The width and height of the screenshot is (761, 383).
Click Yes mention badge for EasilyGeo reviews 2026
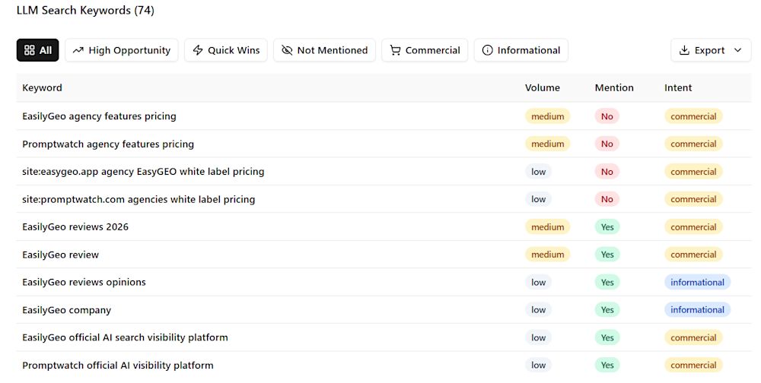click(607, 227)
